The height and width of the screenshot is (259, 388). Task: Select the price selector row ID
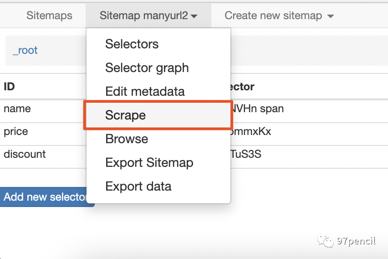[16, 132]
